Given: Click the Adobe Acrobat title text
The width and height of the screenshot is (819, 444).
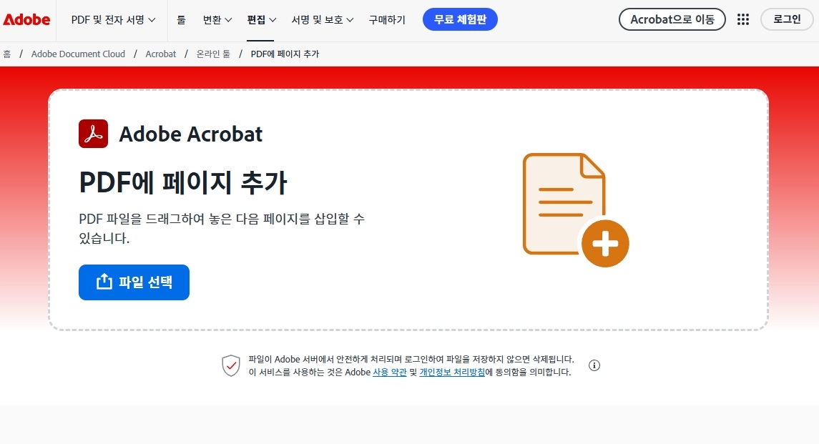Looking at the screenshot, I should pyautogui.click(x=191, y=134).
